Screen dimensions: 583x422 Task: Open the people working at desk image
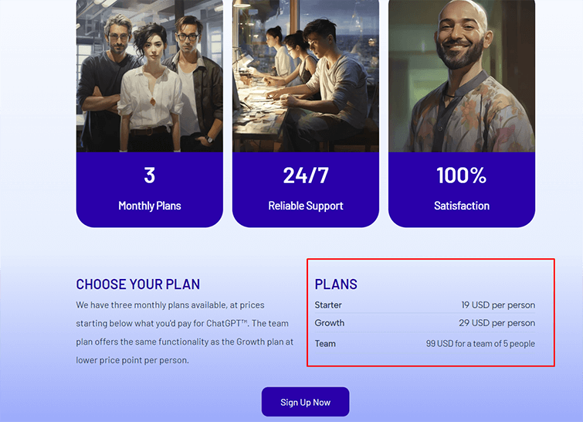[x=306, y=76]
